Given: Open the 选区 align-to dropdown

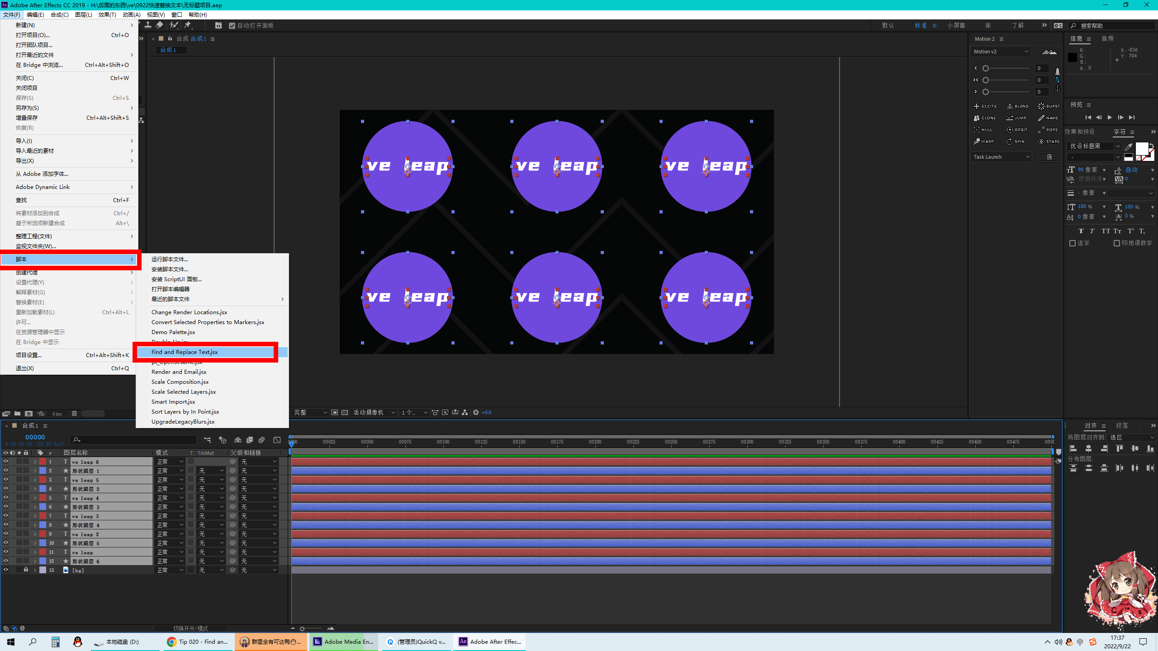Looking at the screenshot, I should (x=1132, y=438).
